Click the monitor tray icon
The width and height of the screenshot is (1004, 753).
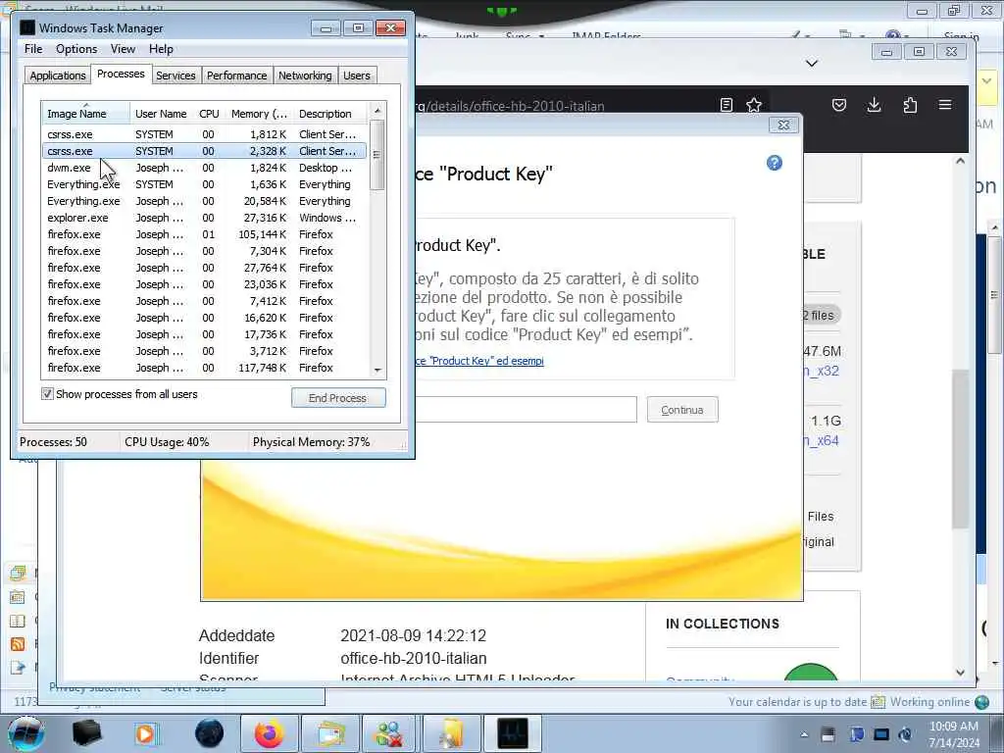pyautogui.click(x=881, y=734)
